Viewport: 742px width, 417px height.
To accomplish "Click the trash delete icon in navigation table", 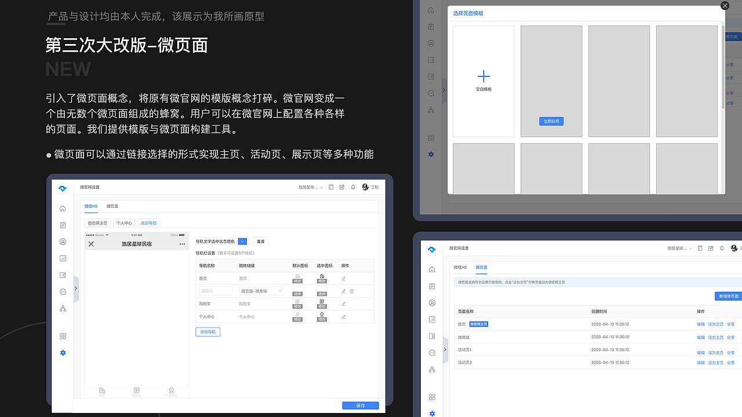I will coord(352,291).
